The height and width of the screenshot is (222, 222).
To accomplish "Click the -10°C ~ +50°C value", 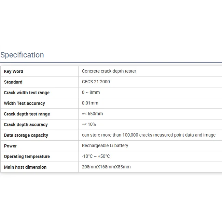I will 96,156.
